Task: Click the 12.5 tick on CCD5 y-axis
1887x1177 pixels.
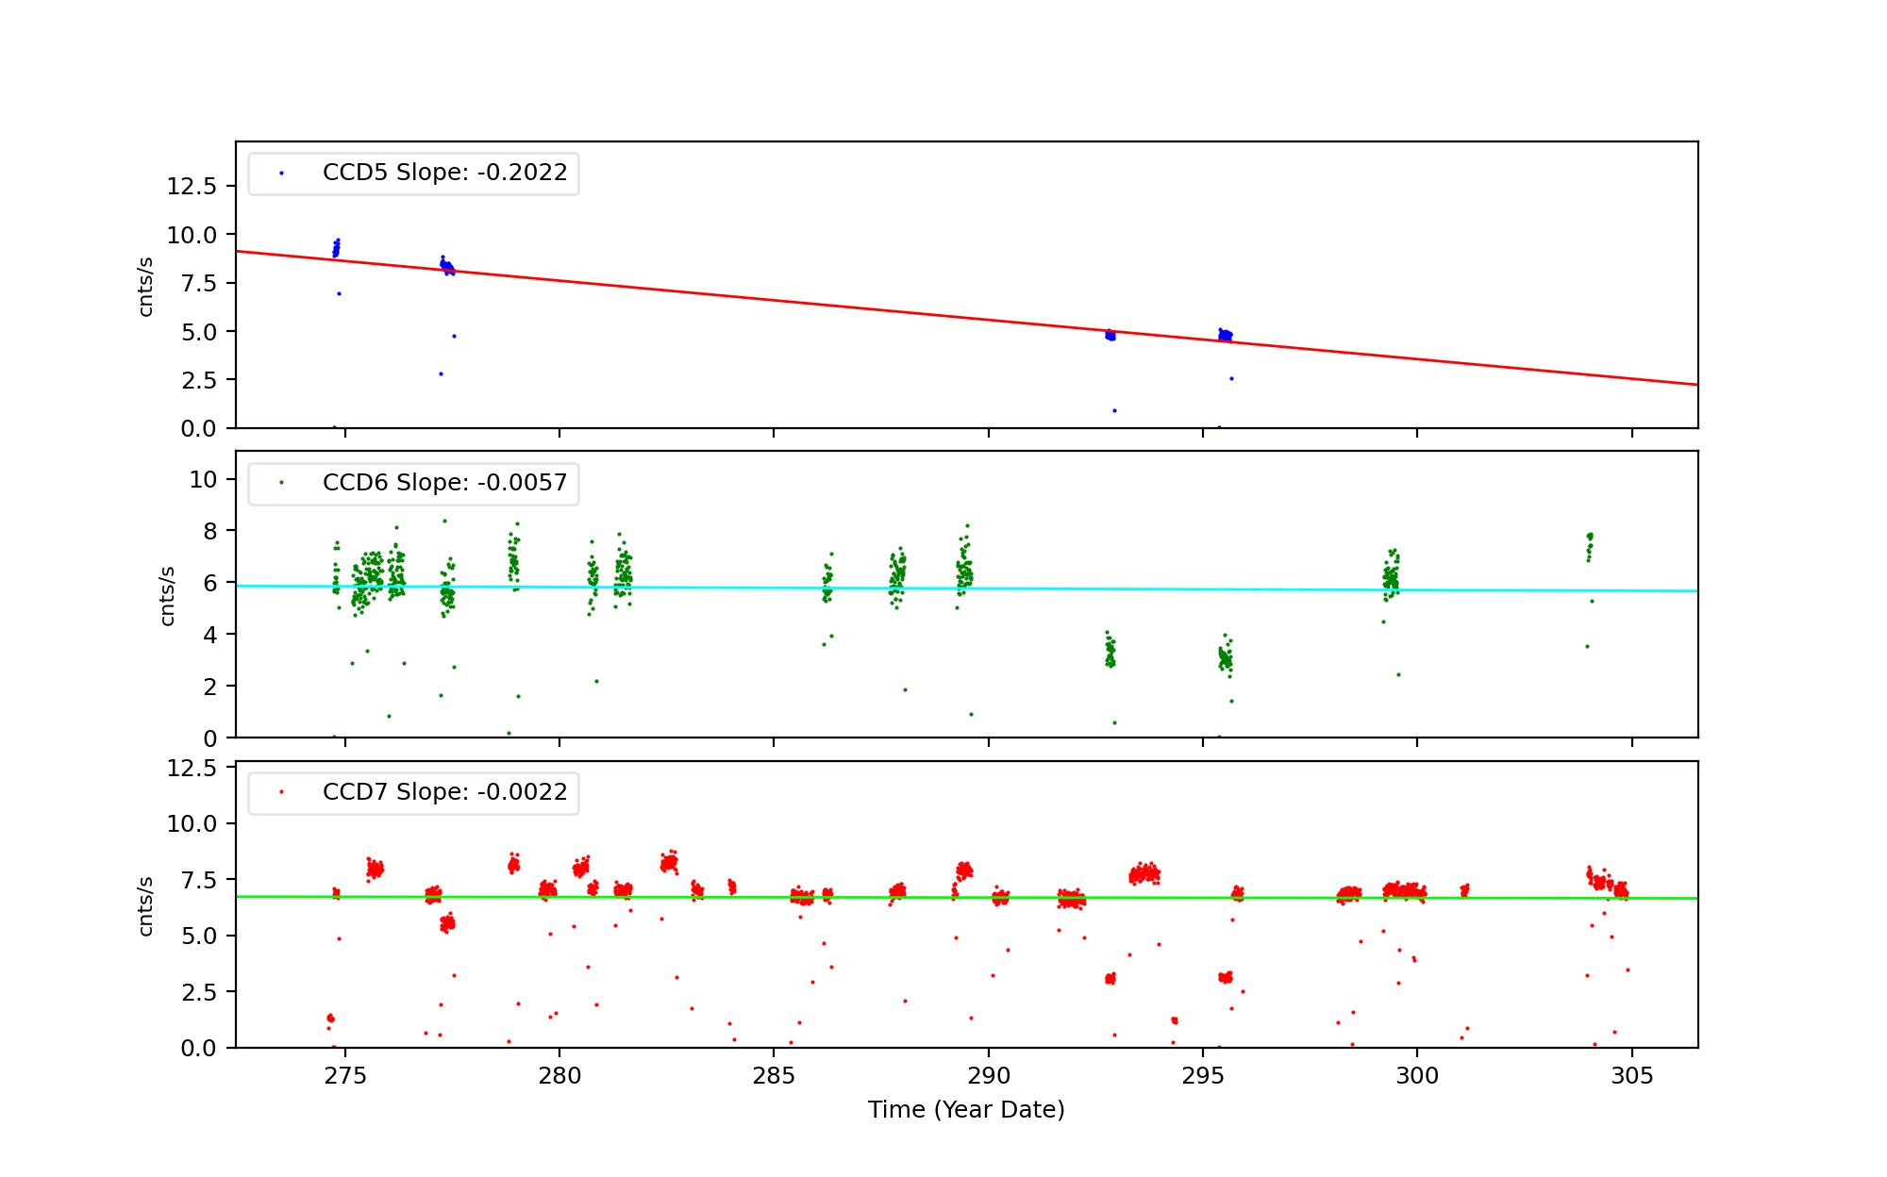Action: (192, 187)
